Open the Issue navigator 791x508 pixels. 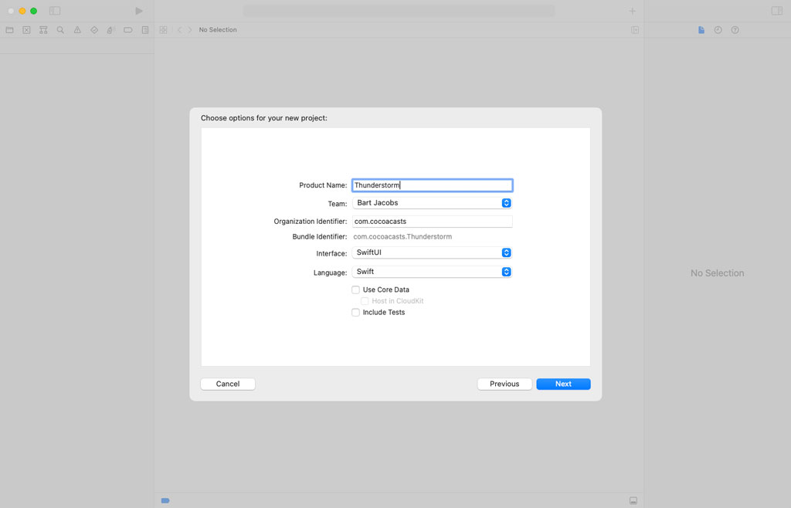click(76, 29)
